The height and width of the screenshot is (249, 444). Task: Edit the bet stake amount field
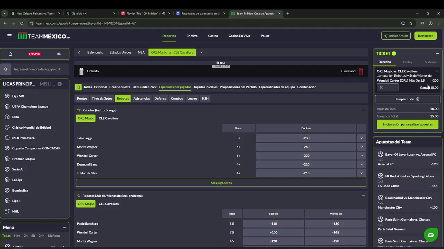click(388, 87)
